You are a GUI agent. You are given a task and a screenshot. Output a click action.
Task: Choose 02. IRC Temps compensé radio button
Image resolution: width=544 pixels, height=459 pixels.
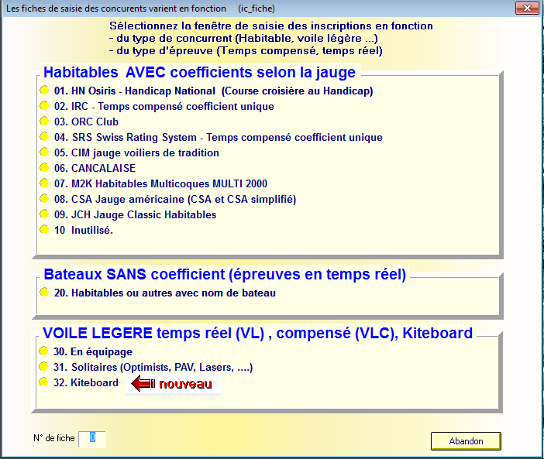click(44, 106)
